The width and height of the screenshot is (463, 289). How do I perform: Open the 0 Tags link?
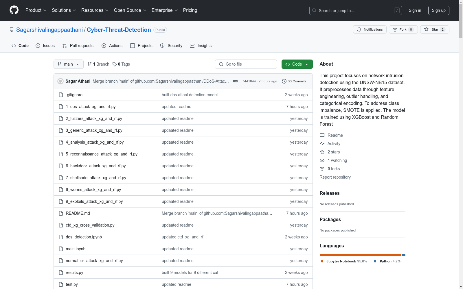click(x=121, y=64)
